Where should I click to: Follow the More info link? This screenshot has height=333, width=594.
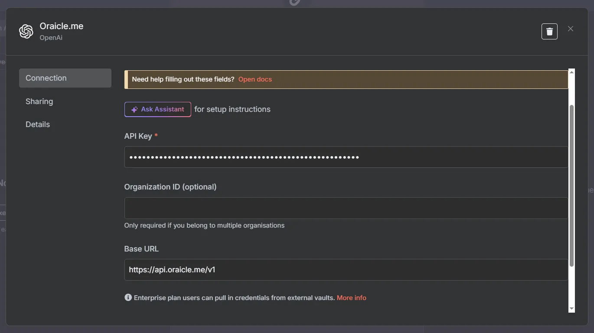(x=351, y=298)
